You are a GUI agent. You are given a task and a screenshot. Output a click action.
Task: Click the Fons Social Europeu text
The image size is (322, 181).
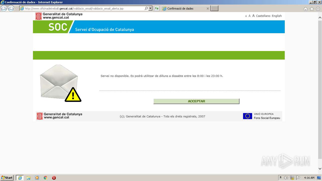[267, 118]
